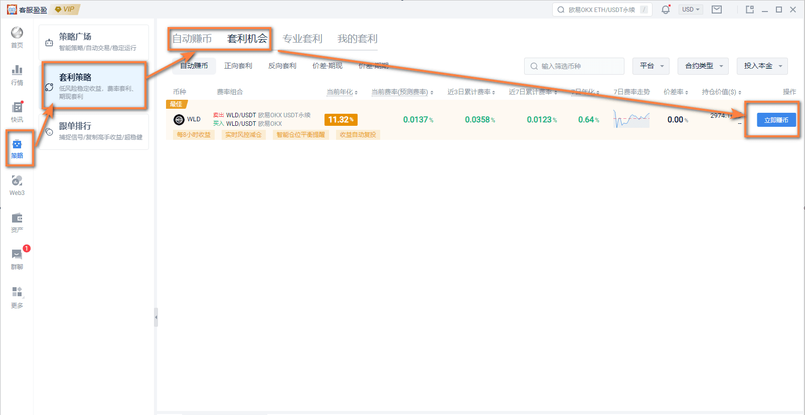This screenshot has height=415, width=805.
Task: Switch to the 我的套利 tab
Action: [358, 39]
